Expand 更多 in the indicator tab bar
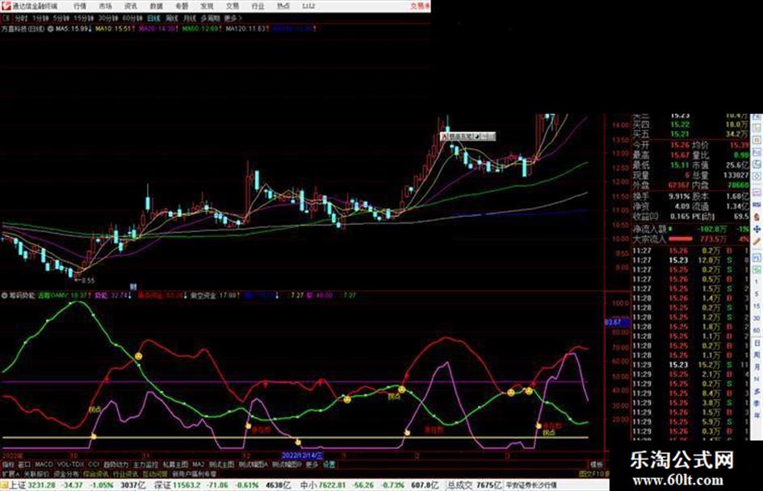This screenshot has height=491, width=763. pos(312,464)
